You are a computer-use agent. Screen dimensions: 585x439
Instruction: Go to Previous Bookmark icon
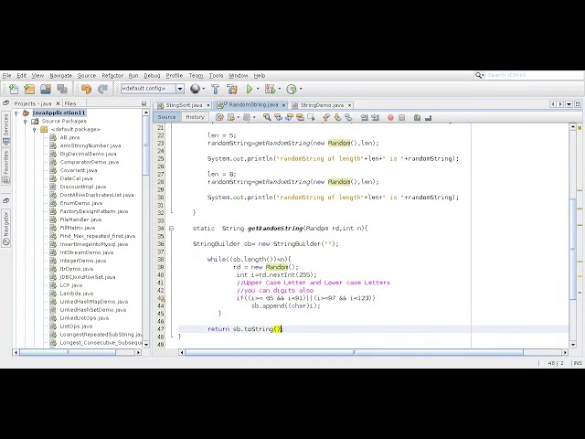pos(326,118)
